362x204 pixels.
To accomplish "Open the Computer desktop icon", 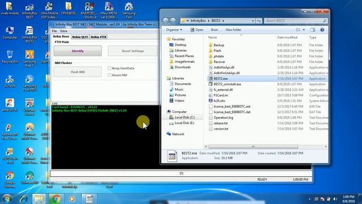I will click(x=10, y=33).
